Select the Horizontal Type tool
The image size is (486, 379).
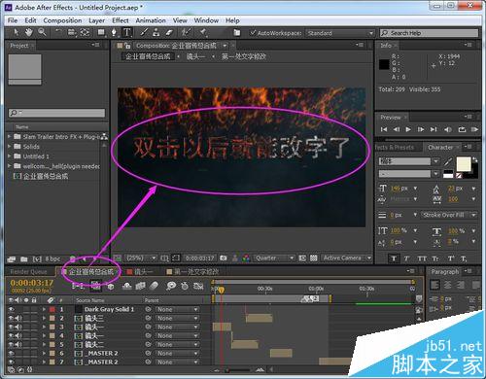click(x=126, y=32)
